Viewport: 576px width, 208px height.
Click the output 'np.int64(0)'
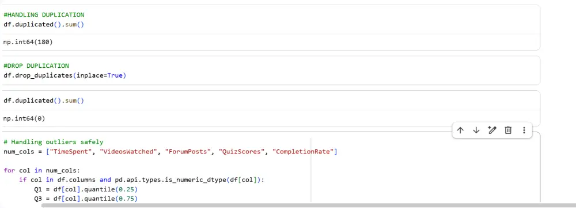coord(24,118)
